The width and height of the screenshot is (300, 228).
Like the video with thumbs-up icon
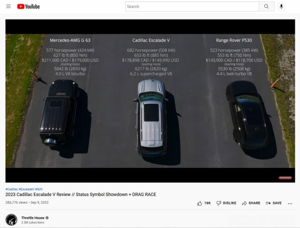click(x=200, y=203)
